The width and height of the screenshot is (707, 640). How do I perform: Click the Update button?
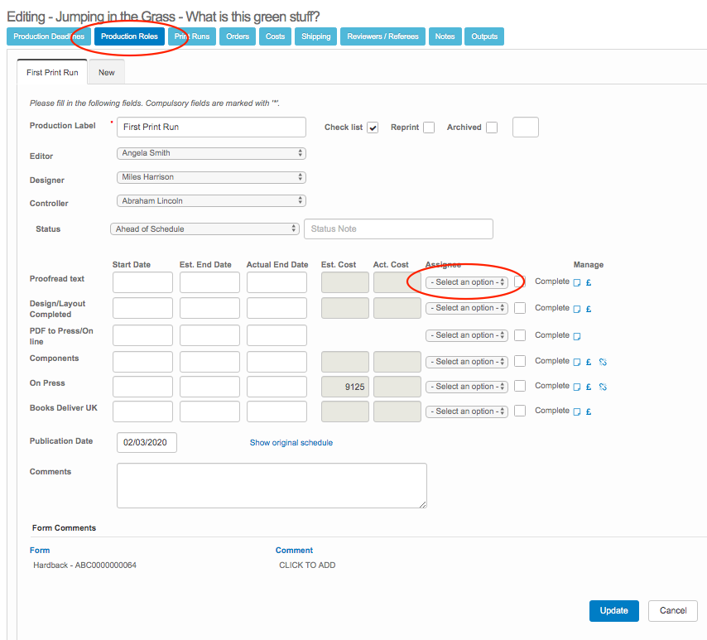[x=613, y=611]
